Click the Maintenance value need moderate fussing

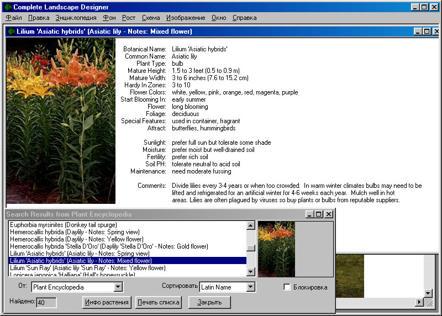tap(202, 171)
